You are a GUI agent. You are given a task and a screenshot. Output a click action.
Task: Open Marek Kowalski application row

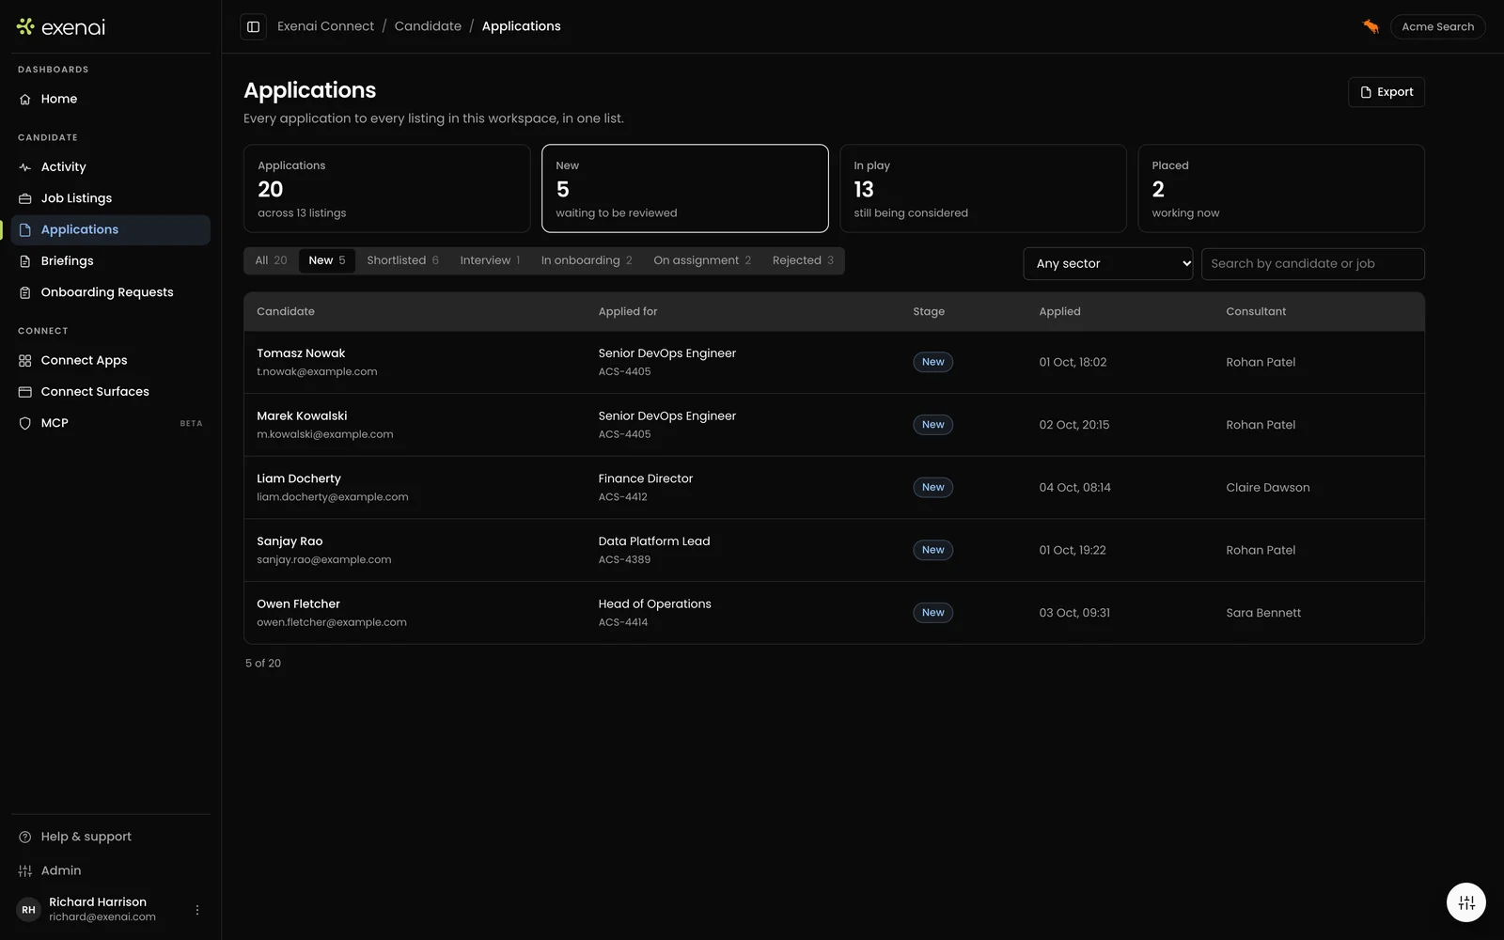click(834, 425)
